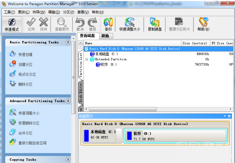Select the vertical Partition List tab
The height and width of the screenshot is (163, 235).
81,65
